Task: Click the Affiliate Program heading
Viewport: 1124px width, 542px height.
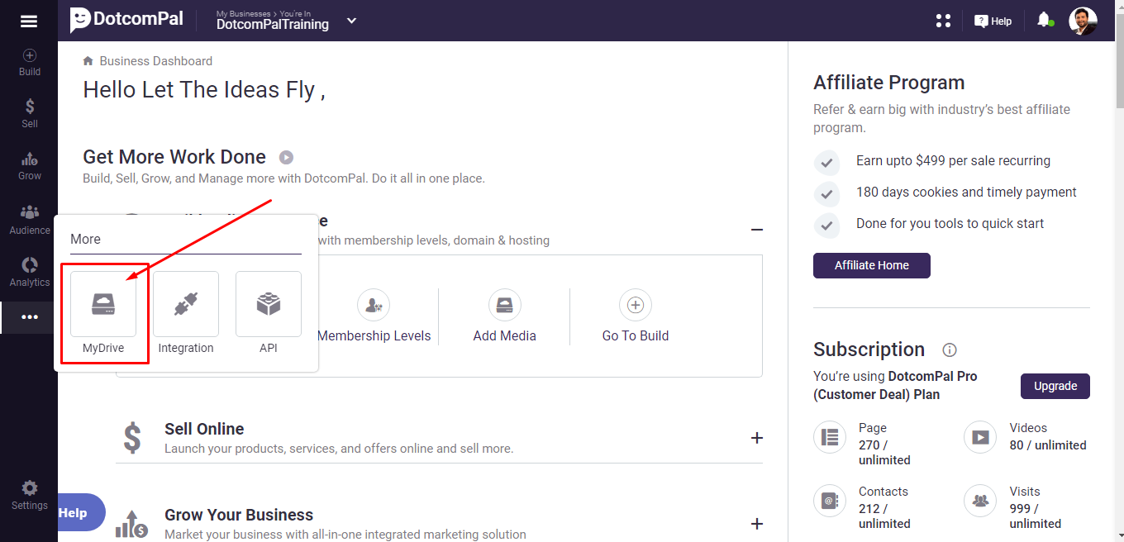Action: pyautogui.click(x=889, y=83)
